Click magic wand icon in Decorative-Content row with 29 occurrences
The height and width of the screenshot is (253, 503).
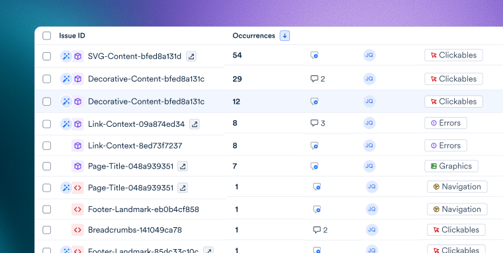click(x=66, y=79)
